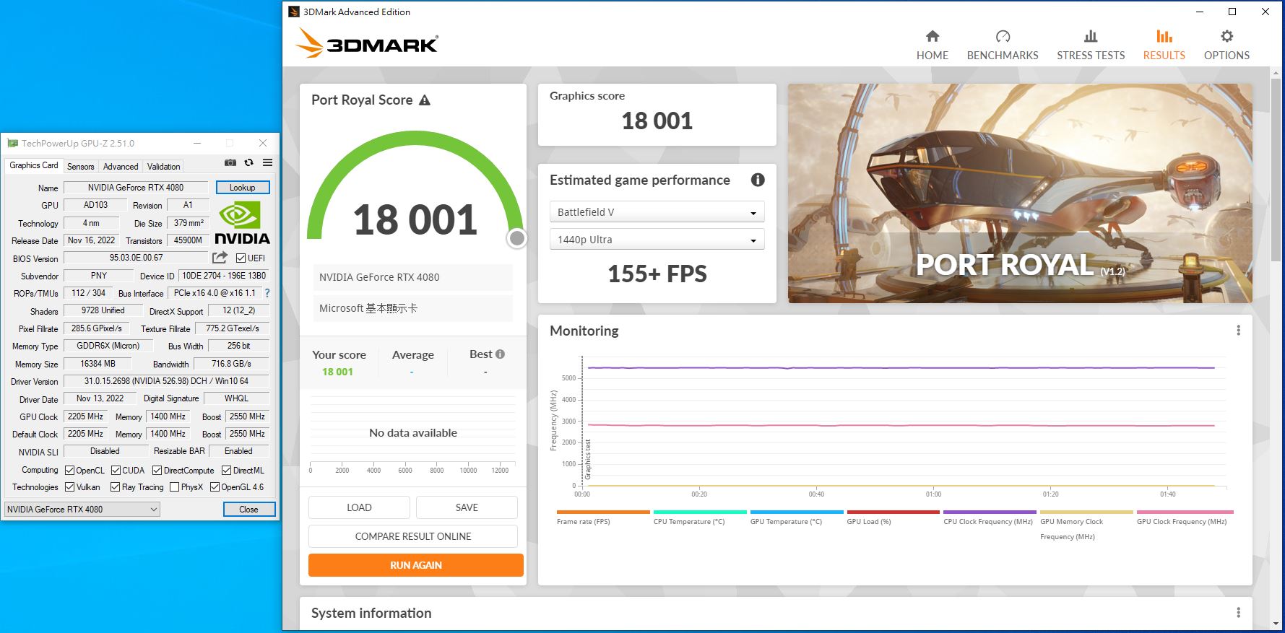Click the GPU-Z screenshot camera icon
The width and height of the screenshot is (1285, 633).
pyautogui.click(x=230, y=163)
